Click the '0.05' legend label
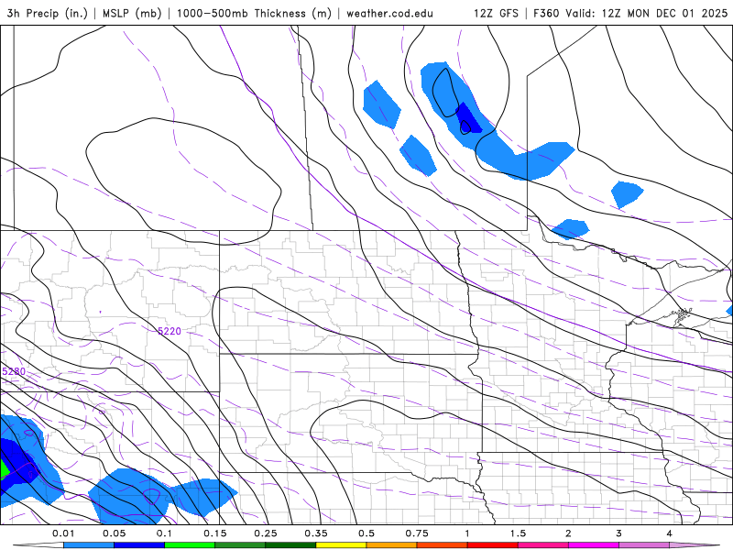The width and height of the screenshot is (733, 550). tap(114, 533)
